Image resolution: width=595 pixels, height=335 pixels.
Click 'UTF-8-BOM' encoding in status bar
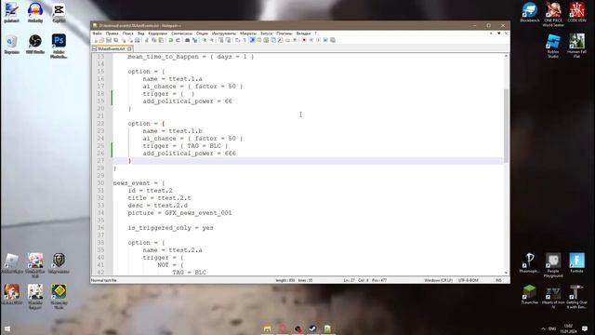click(469, 280)
